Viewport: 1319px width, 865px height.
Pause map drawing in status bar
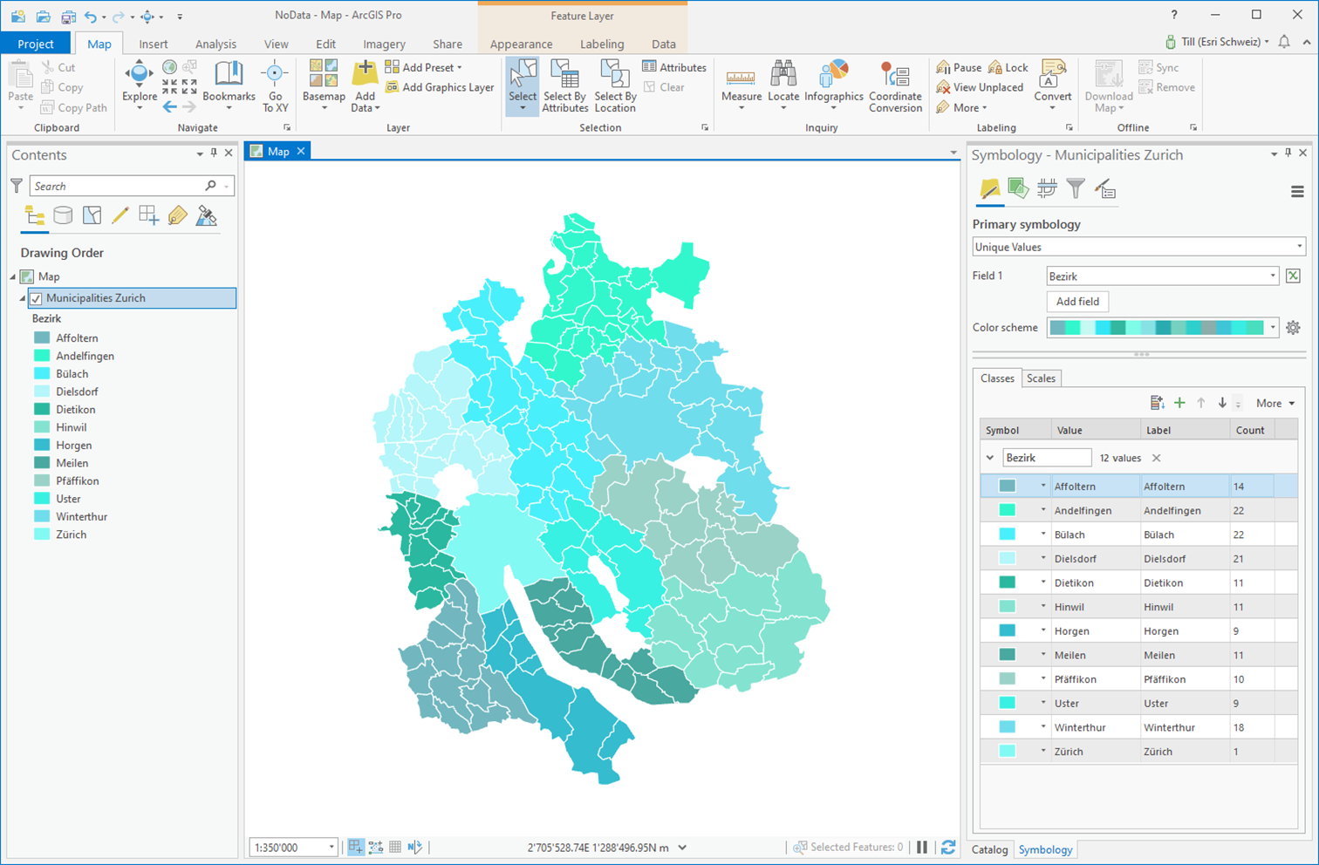click(922, 847)
